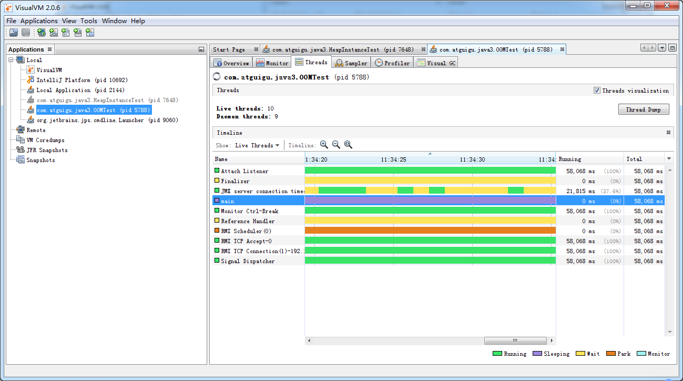Open the Applications menu
Screen dimensions: 683x381
(x=39, y=21)
